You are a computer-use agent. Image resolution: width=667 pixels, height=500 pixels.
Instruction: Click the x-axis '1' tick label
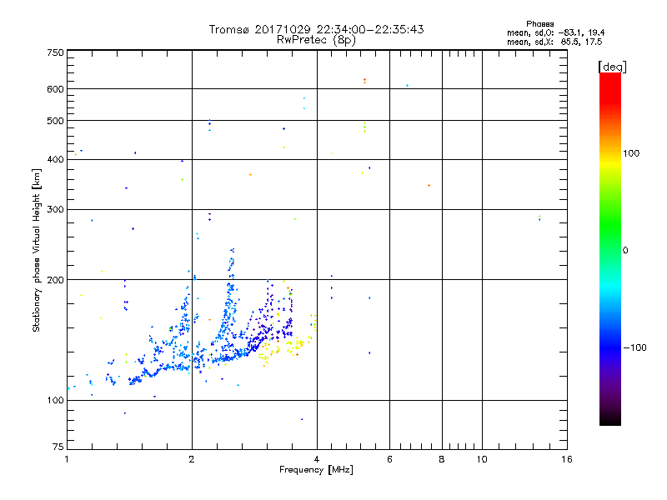click(x=67, y=459)
